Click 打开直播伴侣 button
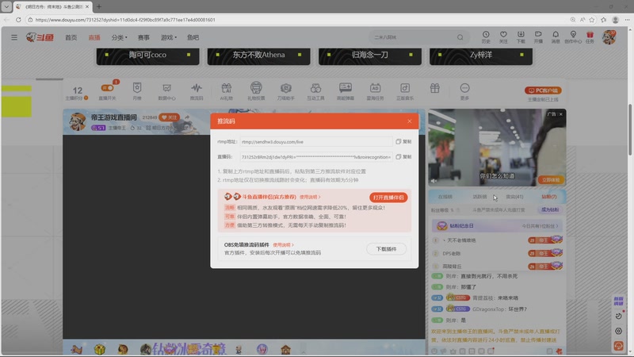Viewport: 634px width, 357px height. tap(388, 198)
